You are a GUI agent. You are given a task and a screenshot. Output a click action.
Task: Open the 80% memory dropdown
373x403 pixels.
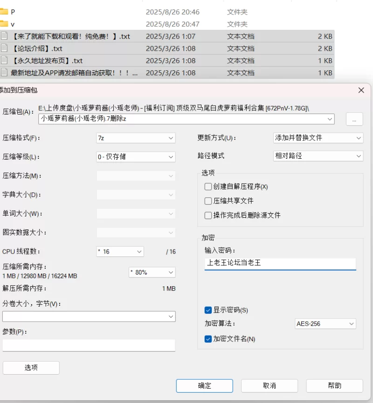(x=152, y=272)
